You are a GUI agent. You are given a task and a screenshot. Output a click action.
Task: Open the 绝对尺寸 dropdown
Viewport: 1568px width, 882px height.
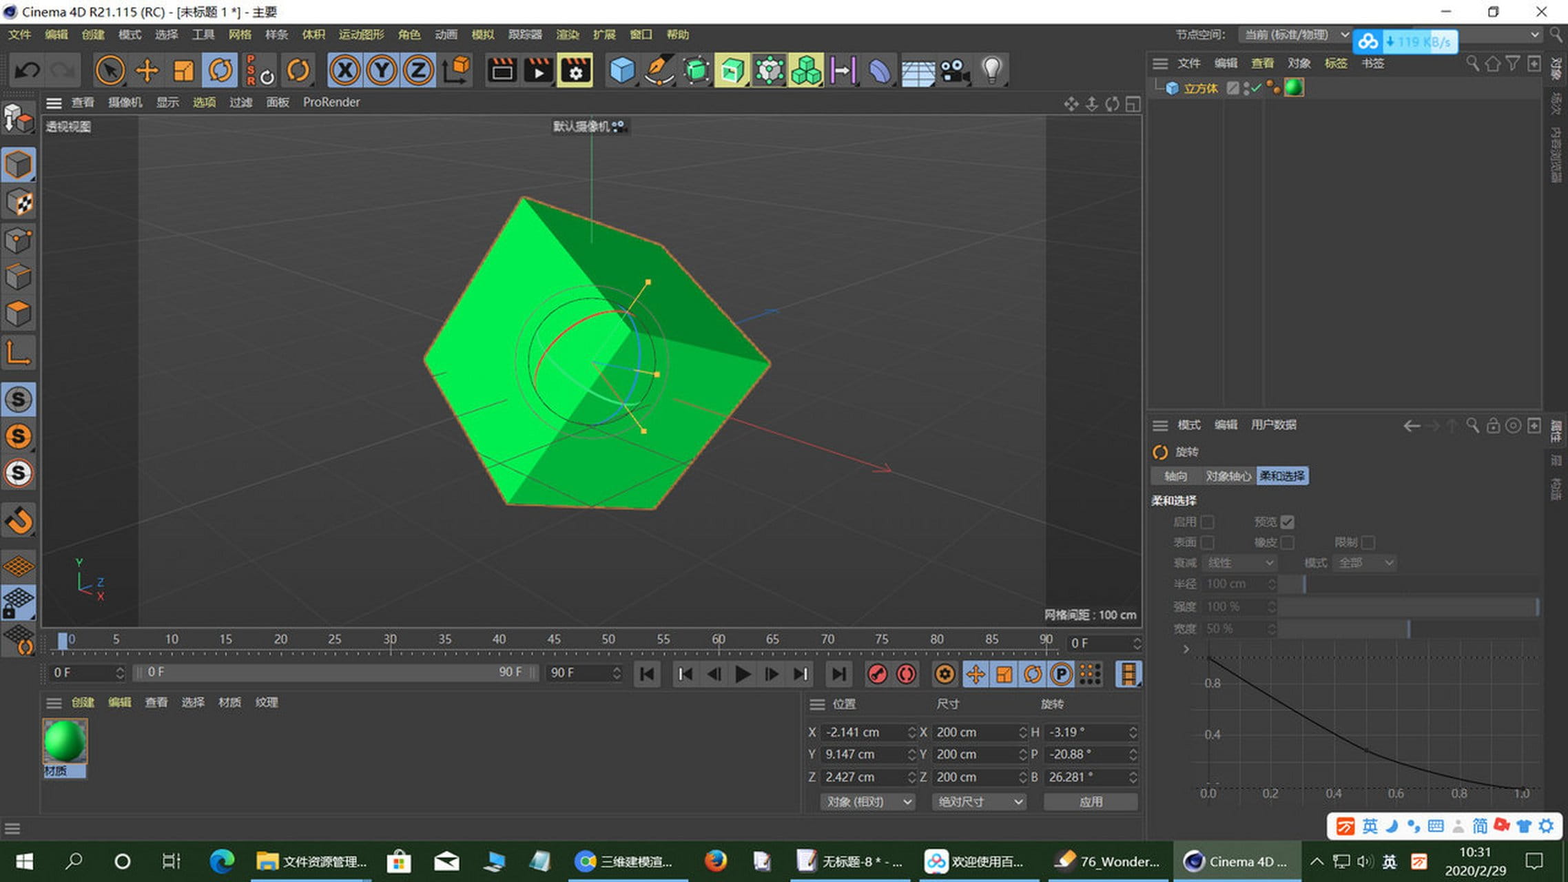979,802
